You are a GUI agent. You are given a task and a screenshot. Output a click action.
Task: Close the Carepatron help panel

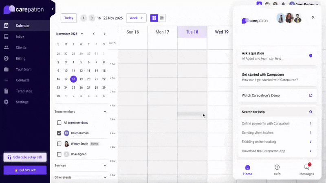[x=313, y=17]
